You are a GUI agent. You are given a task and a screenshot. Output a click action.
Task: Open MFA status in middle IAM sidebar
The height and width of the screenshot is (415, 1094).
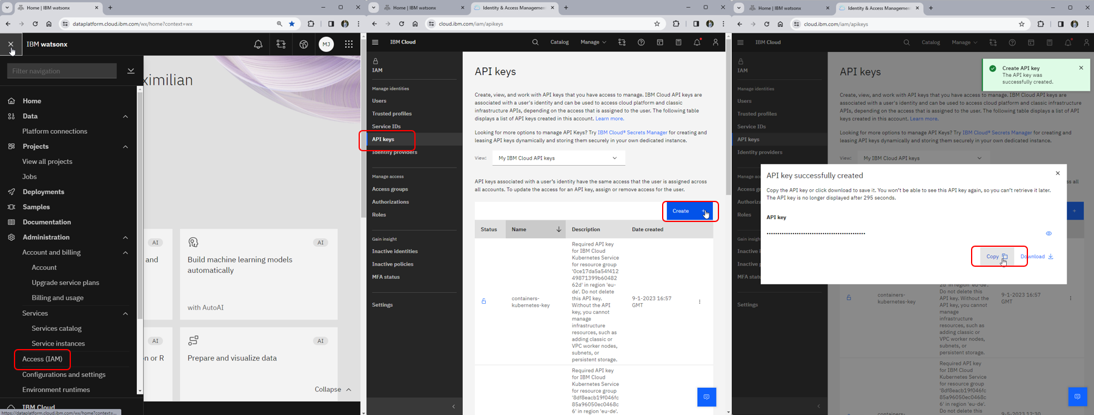(386, 277)
